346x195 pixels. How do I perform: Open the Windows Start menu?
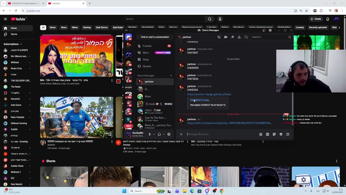[x=124, y=191]
